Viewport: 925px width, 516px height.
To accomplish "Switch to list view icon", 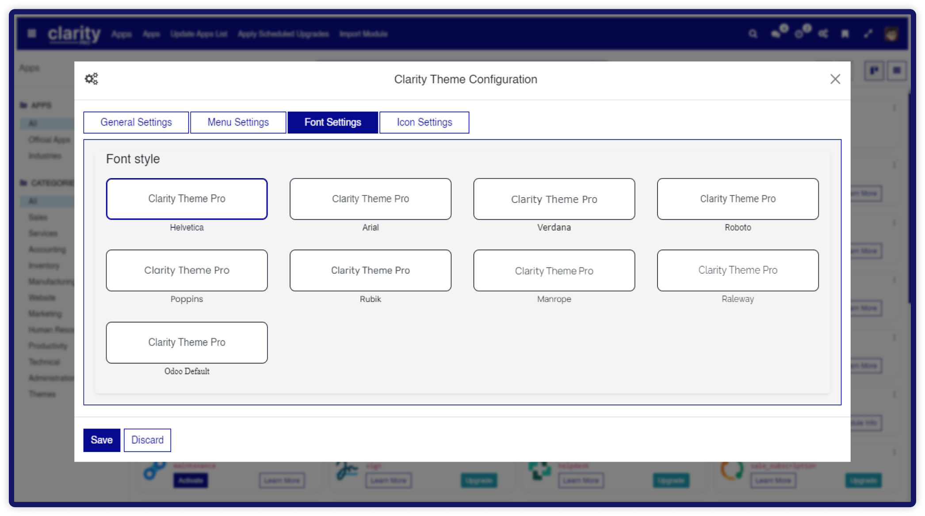I will 897,70.
